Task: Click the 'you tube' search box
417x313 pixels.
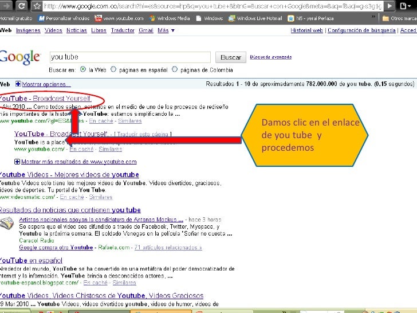Action: 130,57
